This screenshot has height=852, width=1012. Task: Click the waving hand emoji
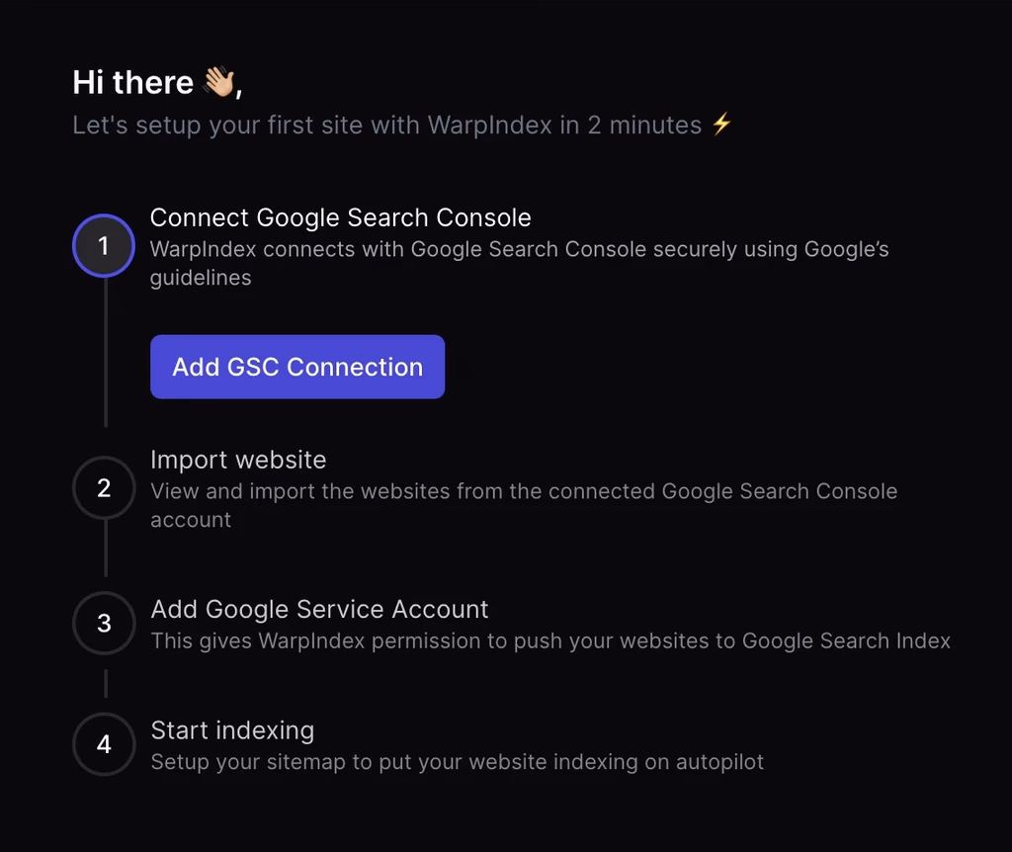pos(218,83)
